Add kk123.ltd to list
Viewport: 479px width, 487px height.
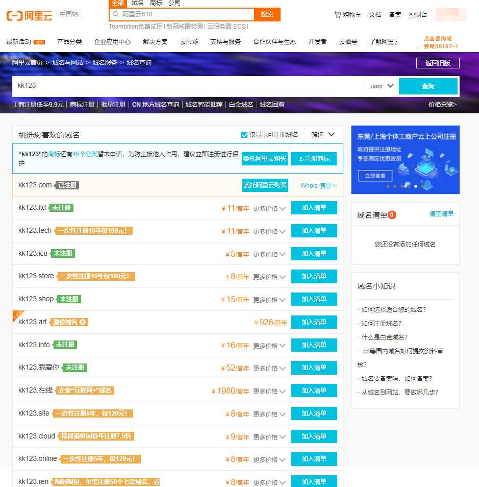[x=314, y=208]
